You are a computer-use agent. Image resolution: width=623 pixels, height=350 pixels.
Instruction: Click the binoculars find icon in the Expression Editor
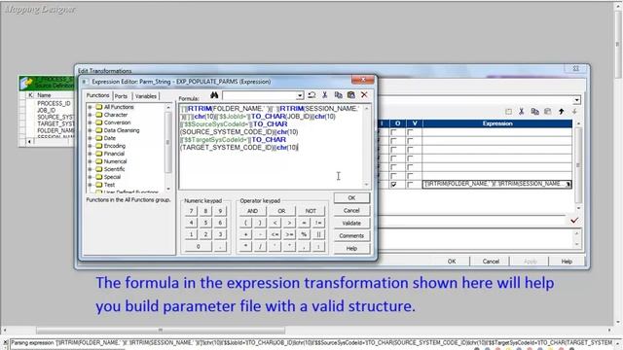tap(214, 95)
